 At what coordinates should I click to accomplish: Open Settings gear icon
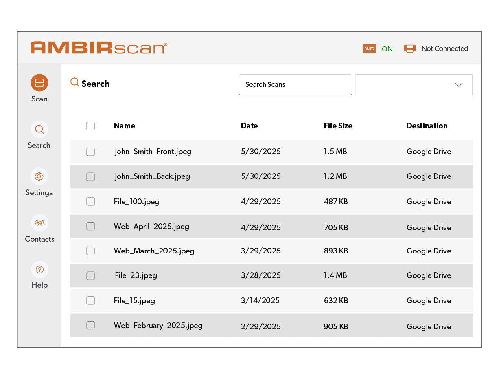(x=39, y=176)
